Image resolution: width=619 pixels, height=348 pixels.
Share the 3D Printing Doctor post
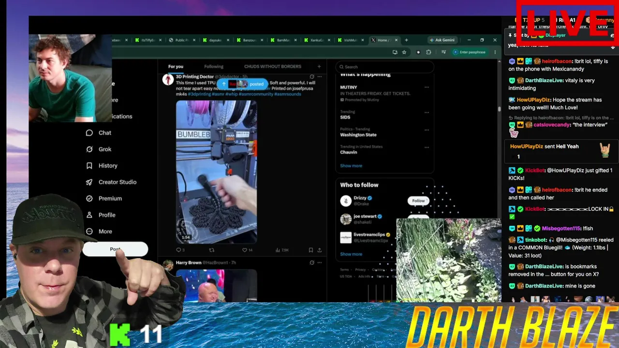coord(319,250)
